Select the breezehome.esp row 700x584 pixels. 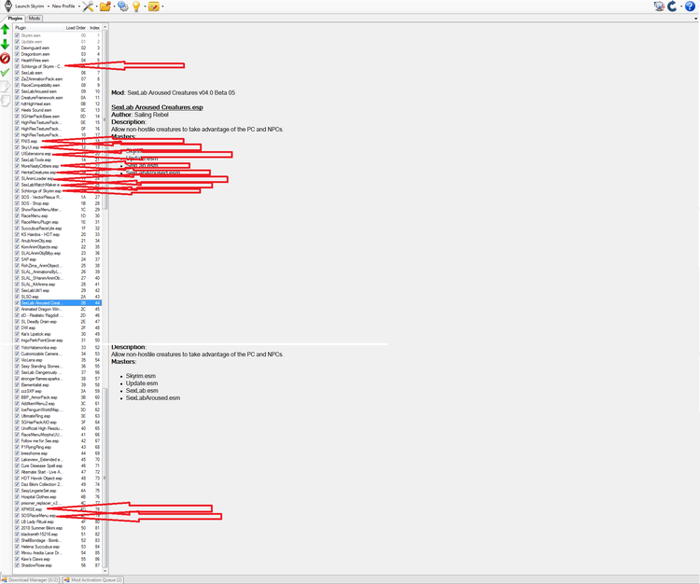coord(58,453)
